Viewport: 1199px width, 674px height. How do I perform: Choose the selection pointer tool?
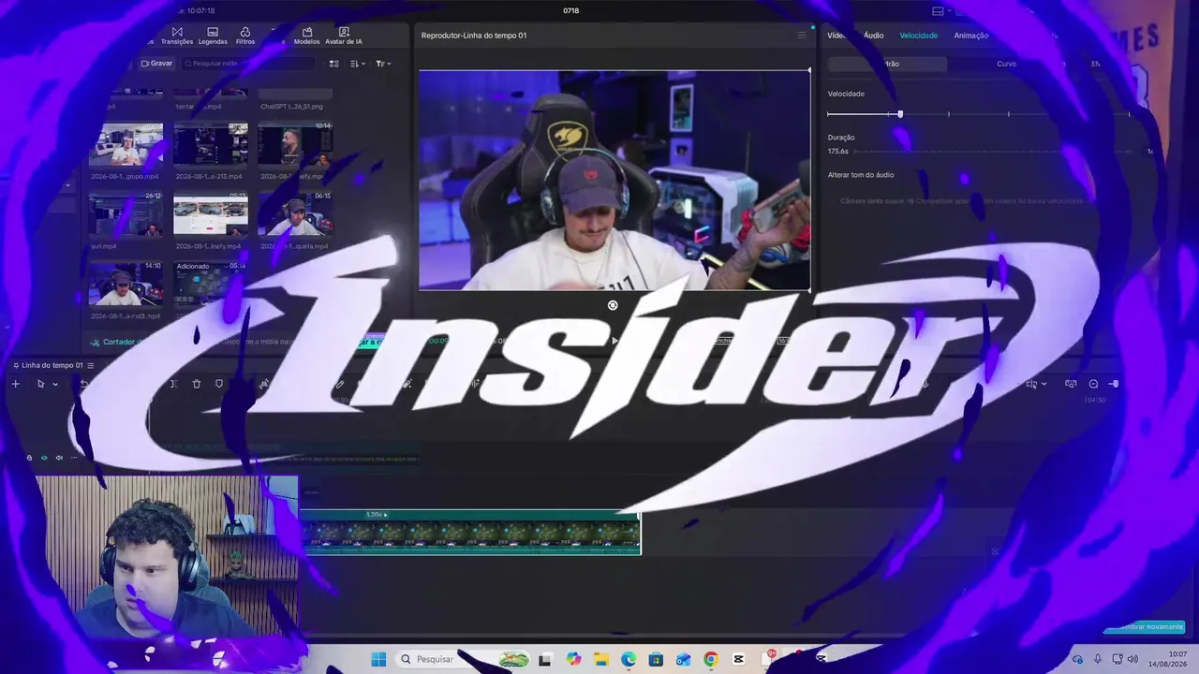40,384
